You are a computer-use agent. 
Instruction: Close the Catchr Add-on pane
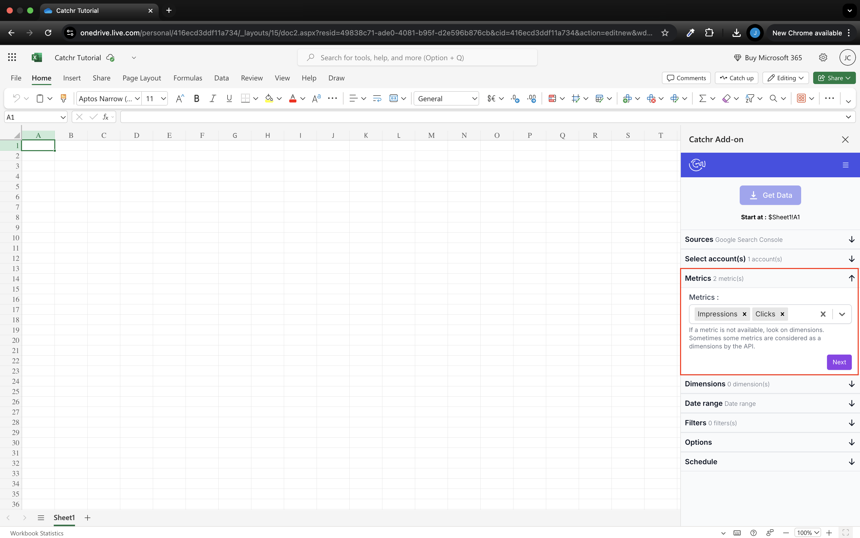pos(845,139)
